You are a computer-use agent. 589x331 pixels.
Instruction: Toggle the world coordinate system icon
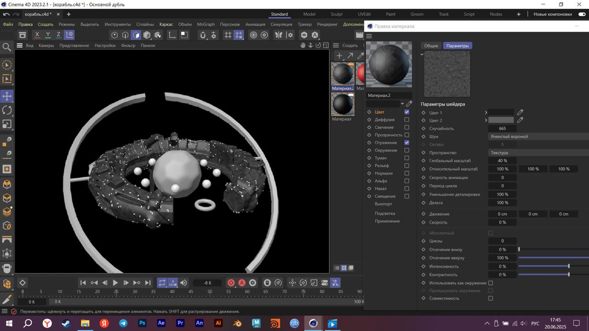click(x=69, y=35)
